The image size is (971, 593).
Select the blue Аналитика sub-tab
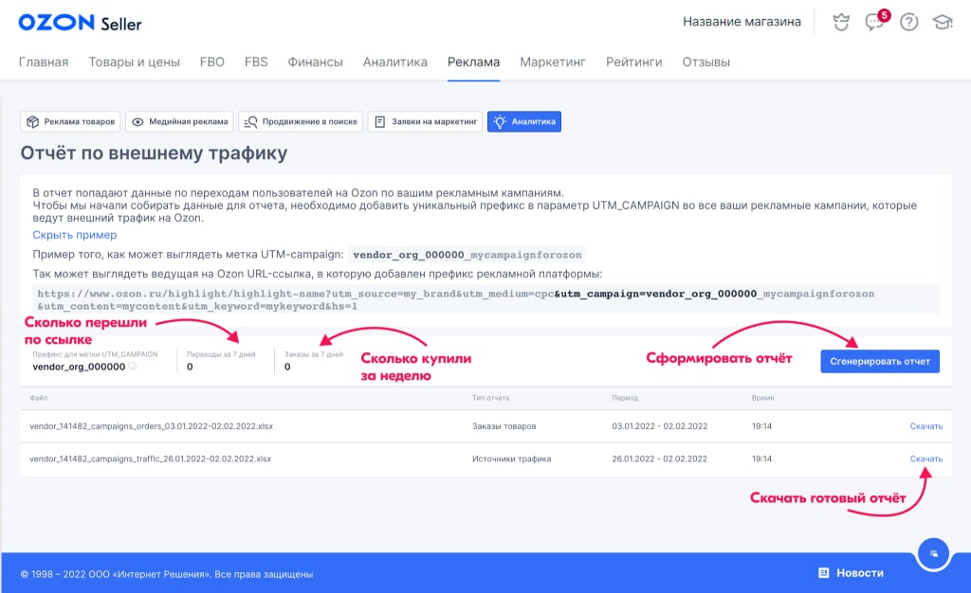pos(524,122)
